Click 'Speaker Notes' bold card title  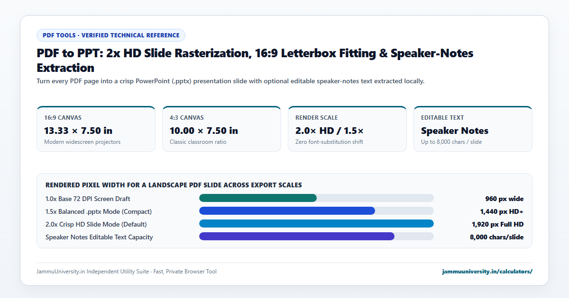point(455,131)
